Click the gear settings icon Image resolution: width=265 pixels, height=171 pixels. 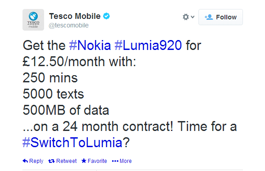tap(186, 17)
